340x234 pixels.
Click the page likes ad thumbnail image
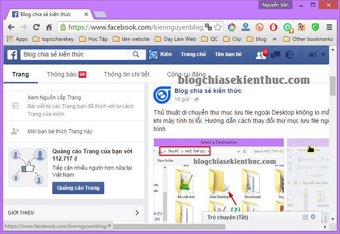(x=28, y=167)
